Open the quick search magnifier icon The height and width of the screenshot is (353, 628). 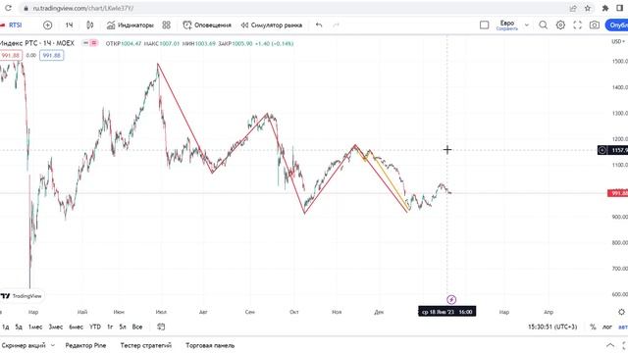pyautogui.click(x=543, y=25)
